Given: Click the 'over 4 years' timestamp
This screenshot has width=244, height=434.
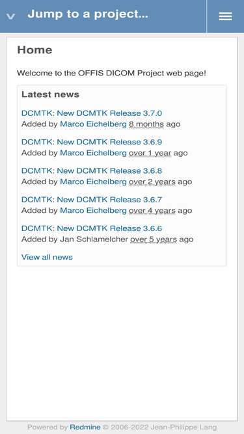Looking at the screenshot, I should (x=152, y=210).
